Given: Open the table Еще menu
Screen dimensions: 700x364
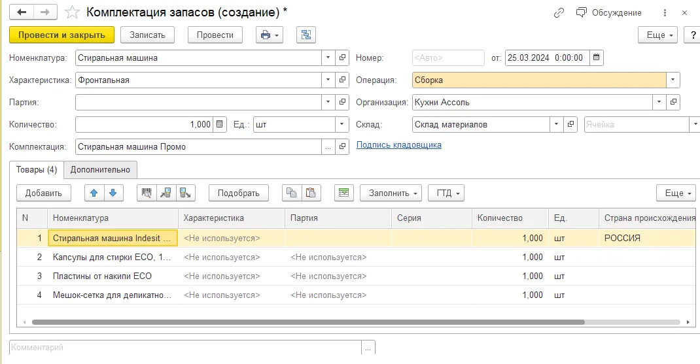Looking at the screenshot, I should pos(676,193).
